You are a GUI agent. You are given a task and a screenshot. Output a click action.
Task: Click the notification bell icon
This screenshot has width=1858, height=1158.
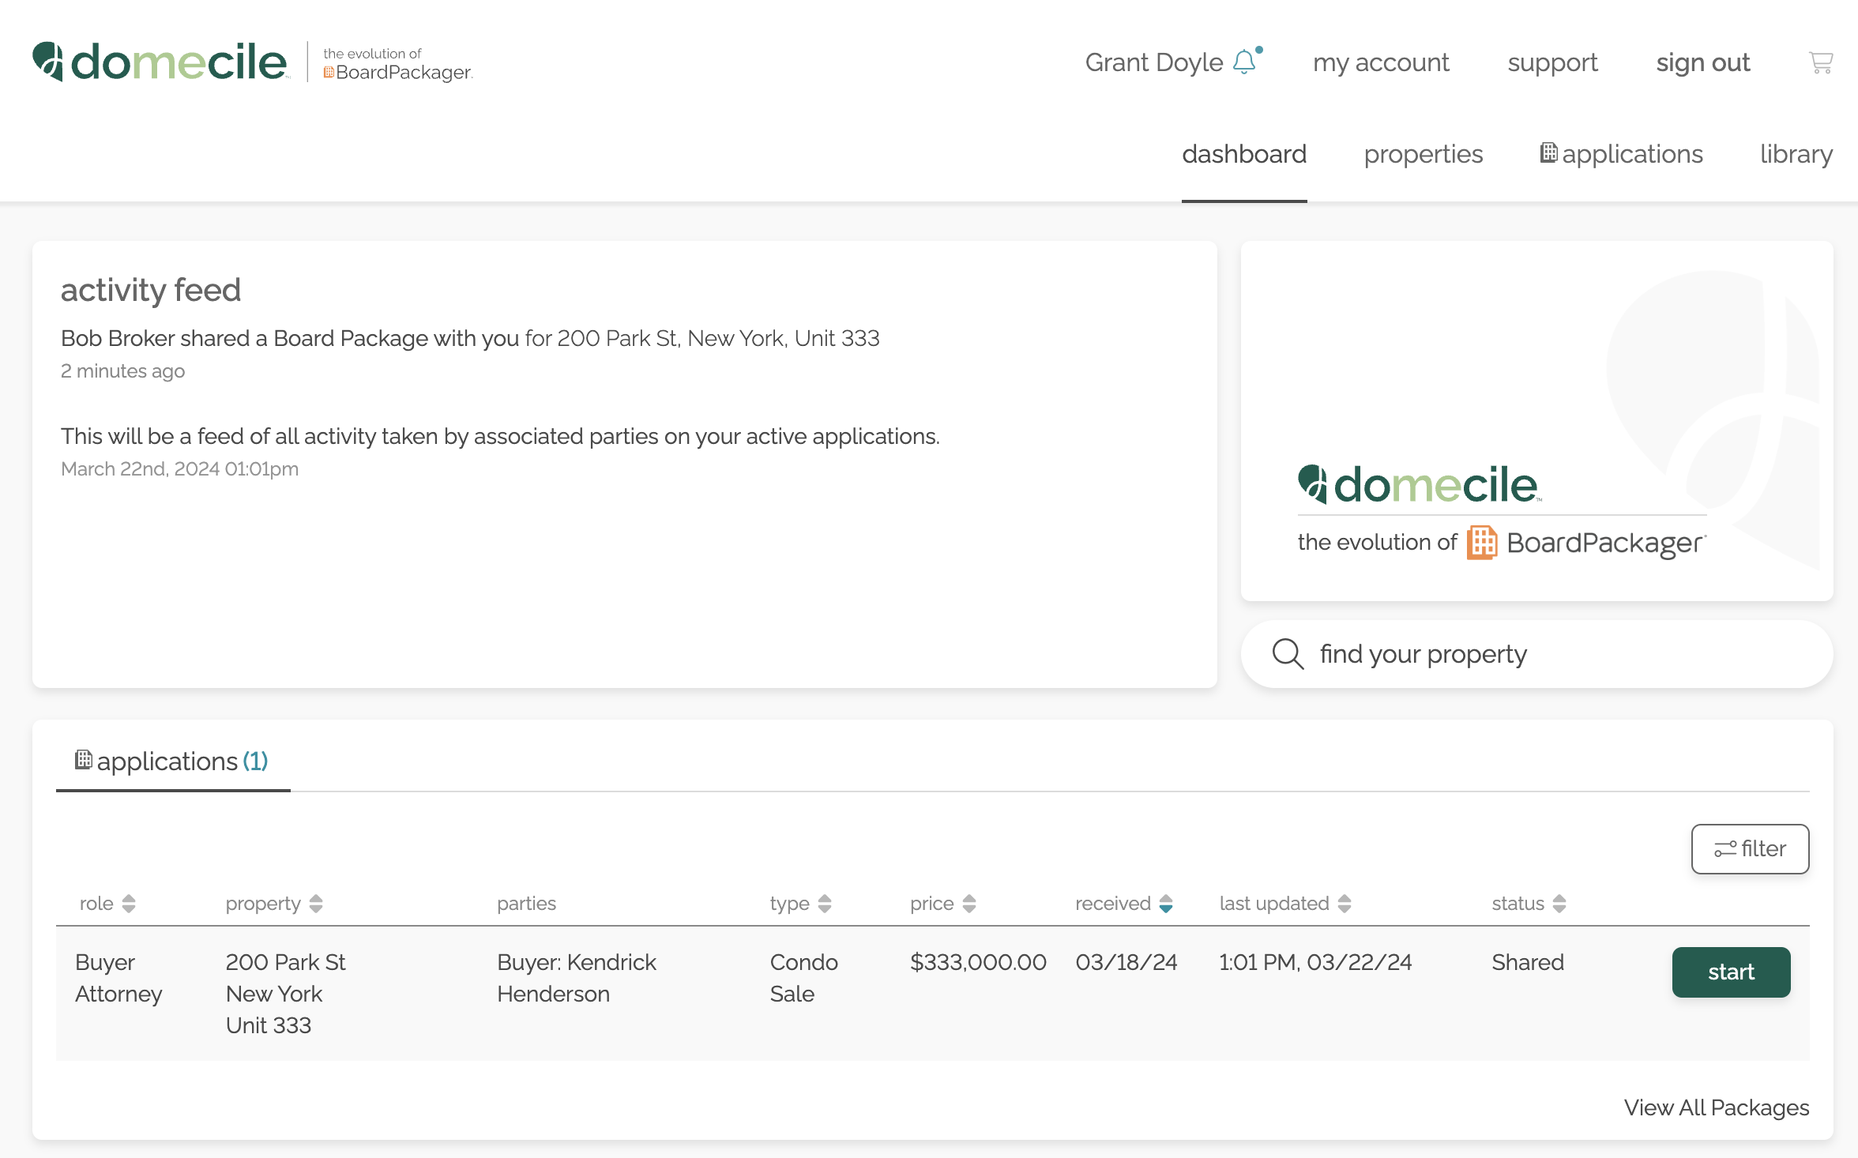pos(1244,62)
